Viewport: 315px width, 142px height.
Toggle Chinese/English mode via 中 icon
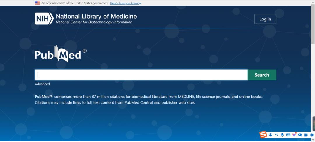pos(270,135)
